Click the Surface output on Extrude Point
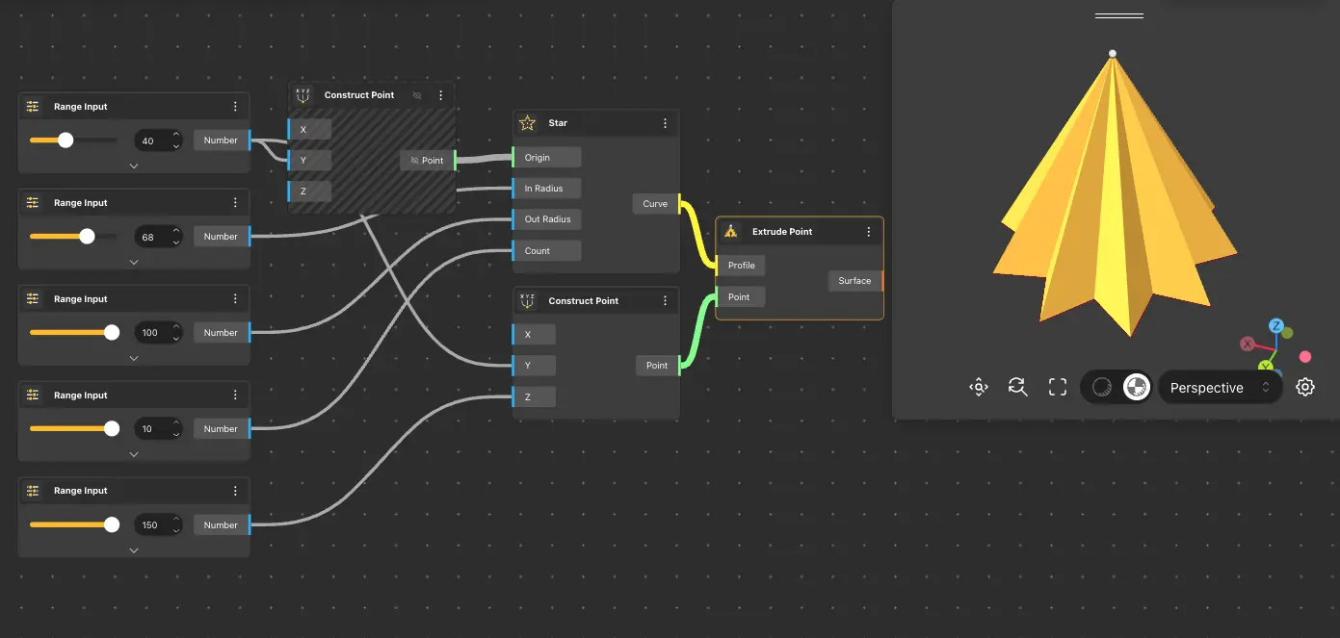Image resolution: width=1340 pixels, height=638 pixels. coord(854,281)
